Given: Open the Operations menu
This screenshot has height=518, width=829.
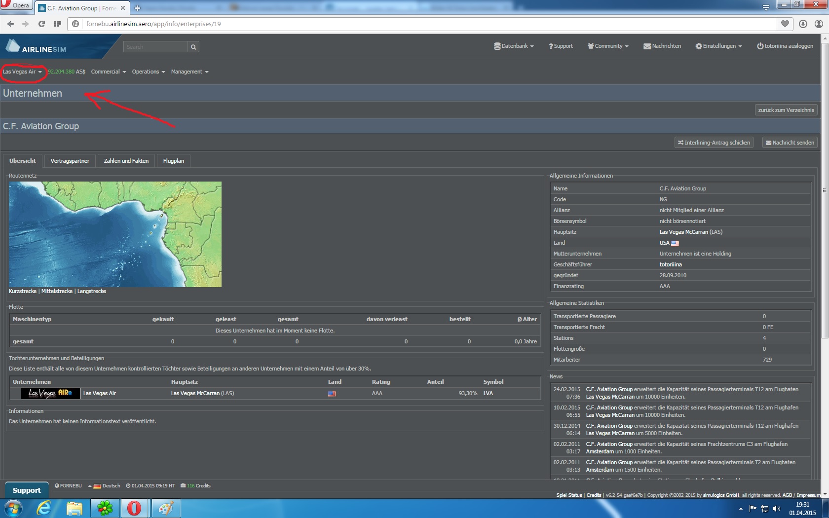Looking at the screenshot, I should [148, 72].
